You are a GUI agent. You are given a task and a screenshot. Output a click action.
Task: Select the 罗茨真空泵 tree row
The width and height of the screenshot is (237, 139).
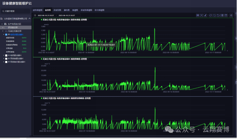(16, 28)
